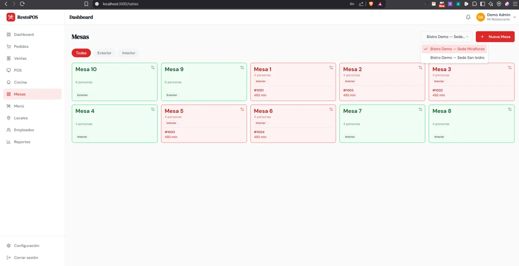Select the Mesas sidebar item
Image resolution: width=519 pixels, height=266 pixels.
pyautogui.click(x=32, y=94)
